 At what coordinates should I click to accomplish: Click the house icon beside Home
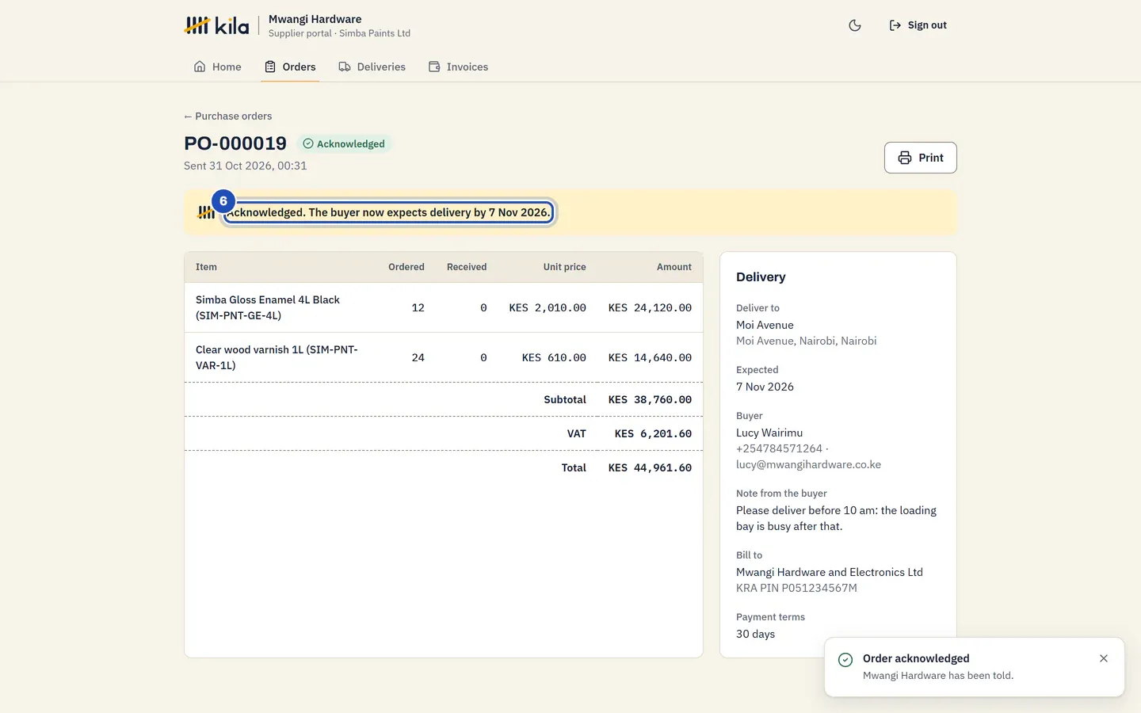pyautogui.click(x=200, y=67)
